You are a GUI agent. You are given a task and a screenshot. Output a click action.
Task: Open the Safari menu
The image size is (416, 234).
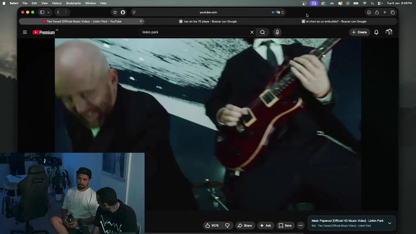coord(14,3)
